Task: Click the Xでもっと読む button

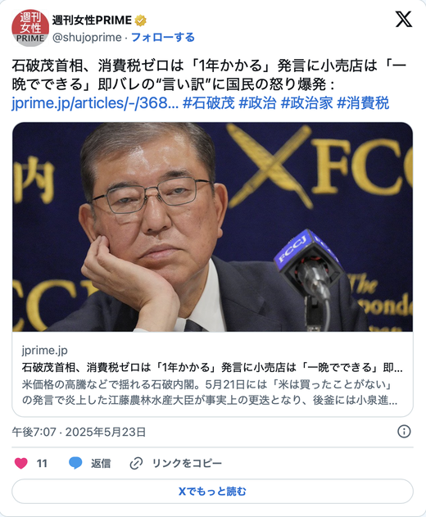Action: point(212,492)
